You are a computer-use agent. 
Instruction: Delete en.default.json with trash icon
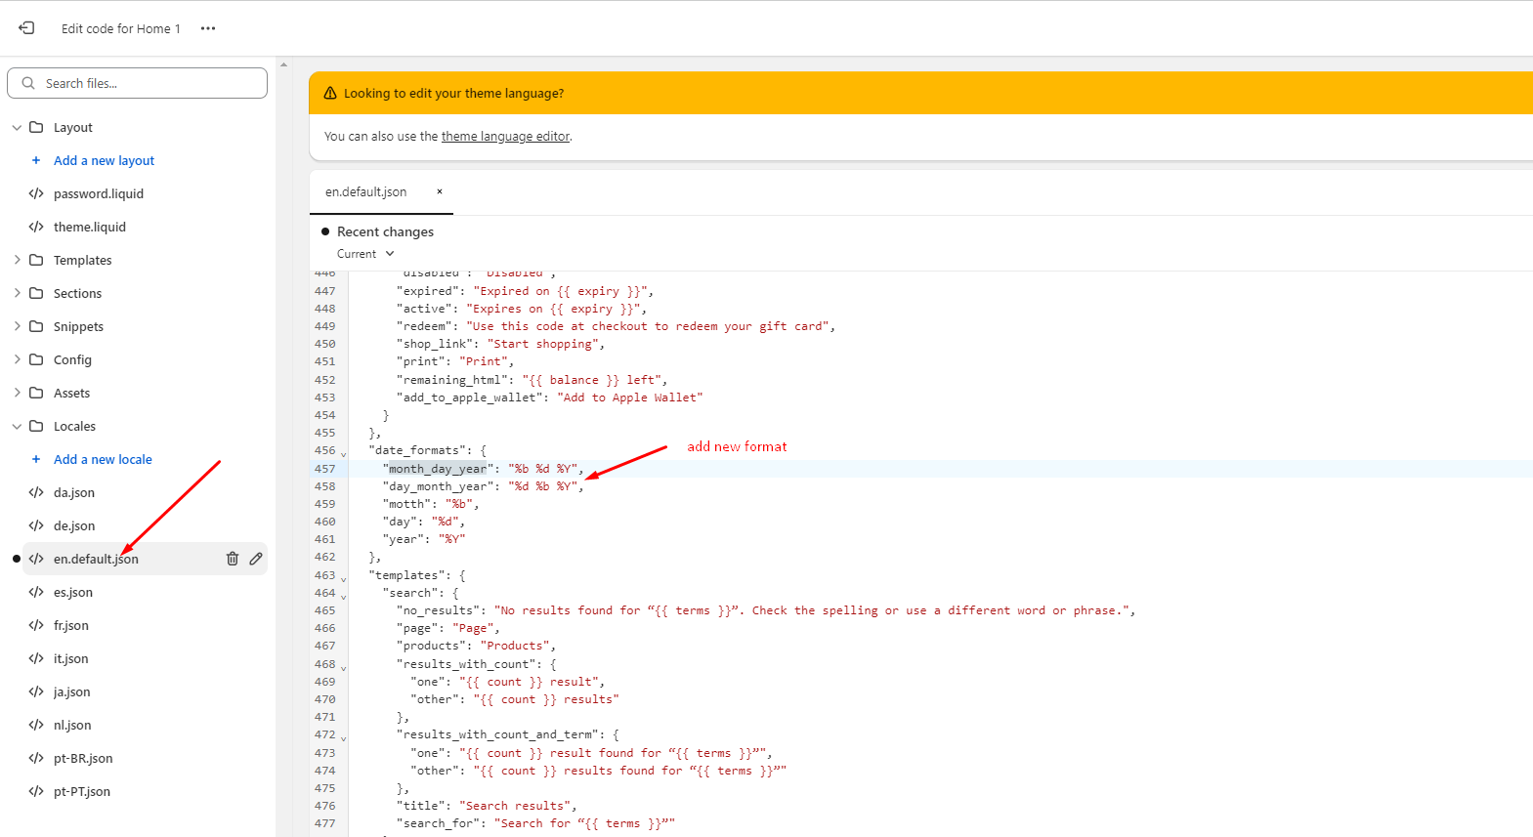tap(233, 559)
